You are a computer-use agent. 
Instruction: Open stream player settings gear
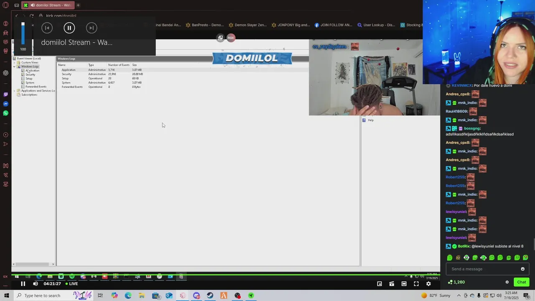[428, 284]
